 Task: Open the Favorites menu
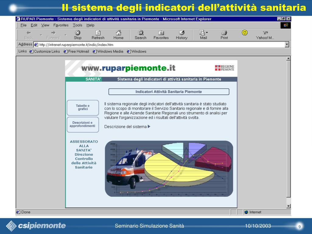click(x=61, y=25)
